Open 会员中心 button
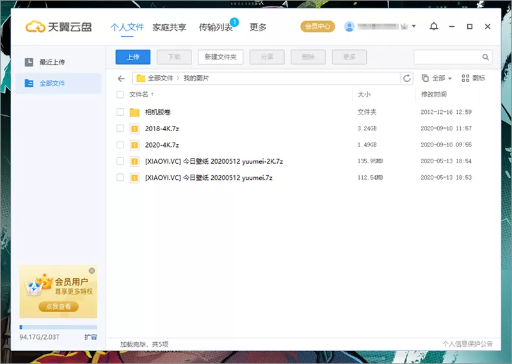Viewport: 512px width, 364px height. (x=317, y=26)
